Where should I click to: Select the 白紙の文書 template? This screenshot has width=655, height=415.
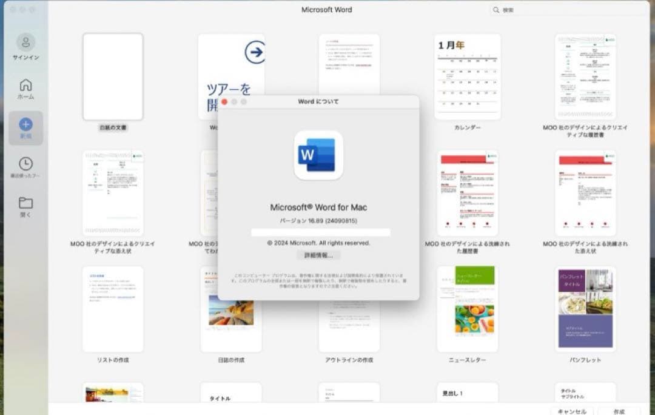113,77
